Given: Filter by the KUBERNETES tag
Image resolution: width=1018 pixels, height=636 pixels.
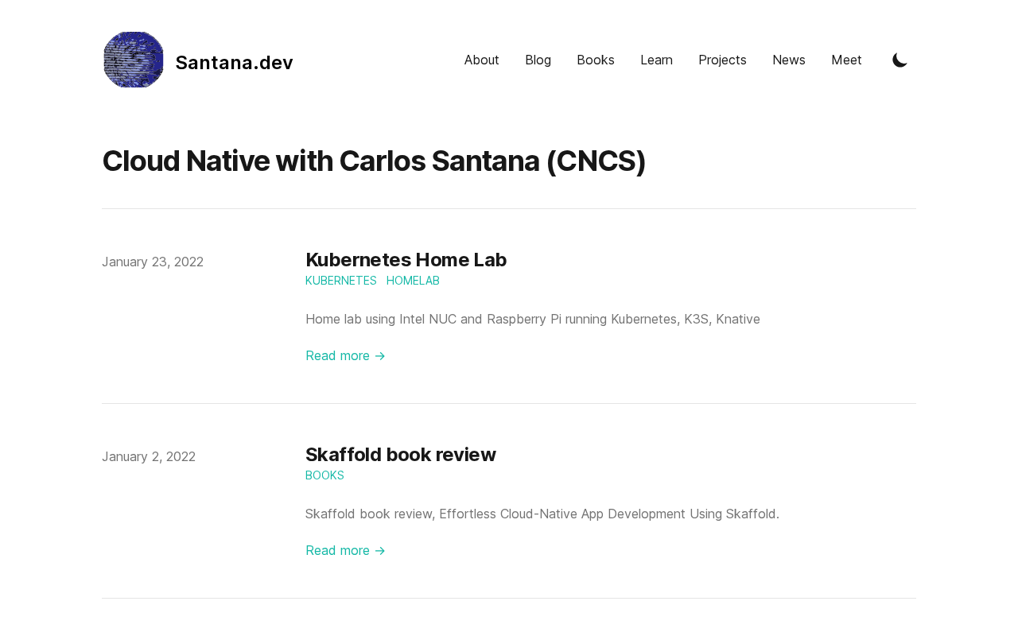Looking at the screenshot, I should (340, 281).
